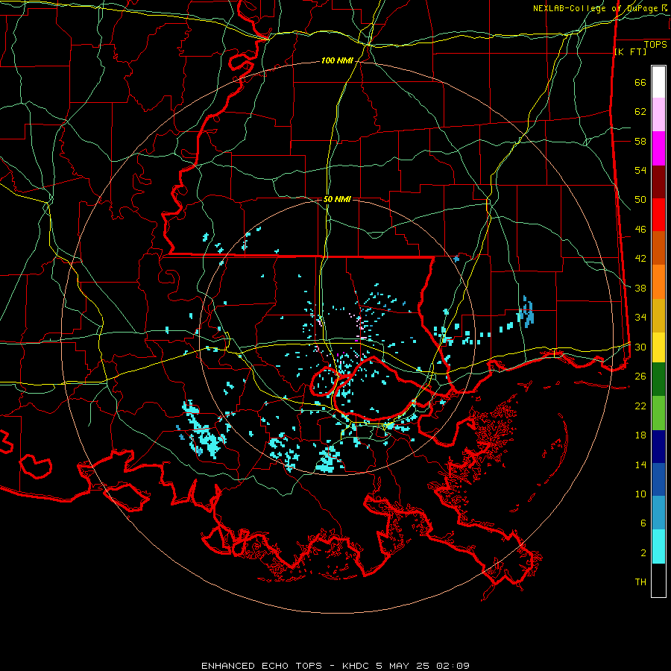Image resolution: width=671 pixels, height=671 pixels.
Task: Click the yellow 30 kft legend color
Action: pyautogui.click(x=658, y=347)
